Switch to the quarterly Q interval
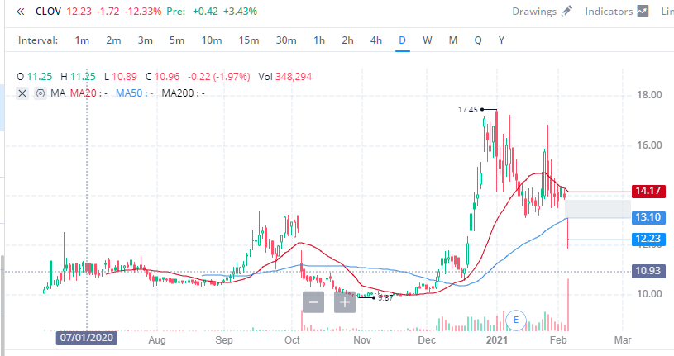Viewport: 674px width, 356px height. pyautogui.click(x=478, y=40)
